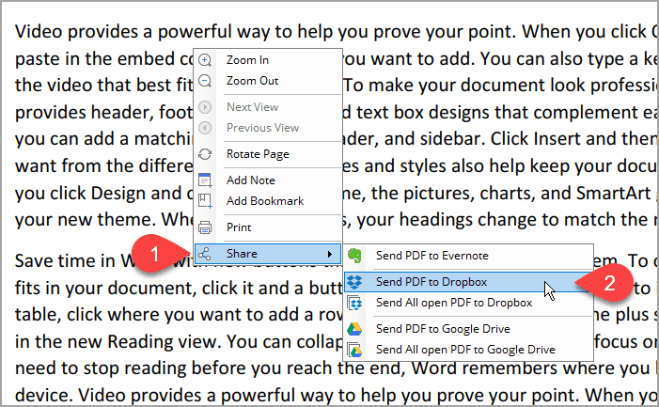Choose Add Bookmark from the menu

pos(267,201)
